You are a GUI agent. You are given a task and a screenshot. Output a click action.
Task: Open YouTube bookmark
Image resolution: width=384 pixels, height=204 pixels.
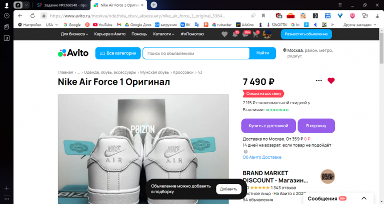coord(103,24)
